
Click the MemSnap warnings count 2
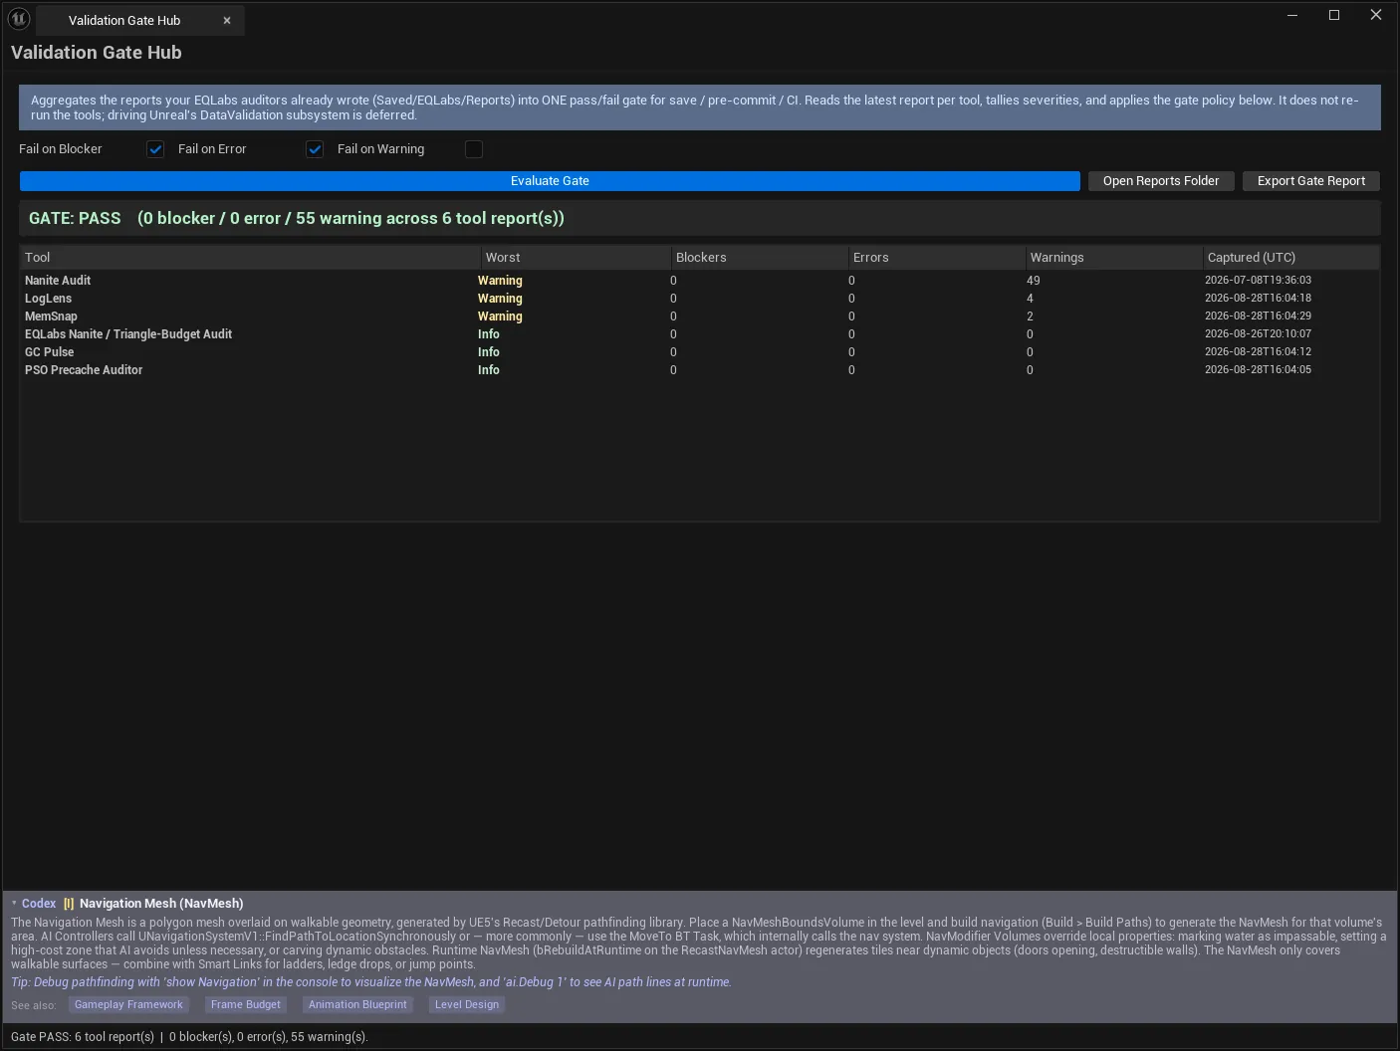(x=1030, y=316)
